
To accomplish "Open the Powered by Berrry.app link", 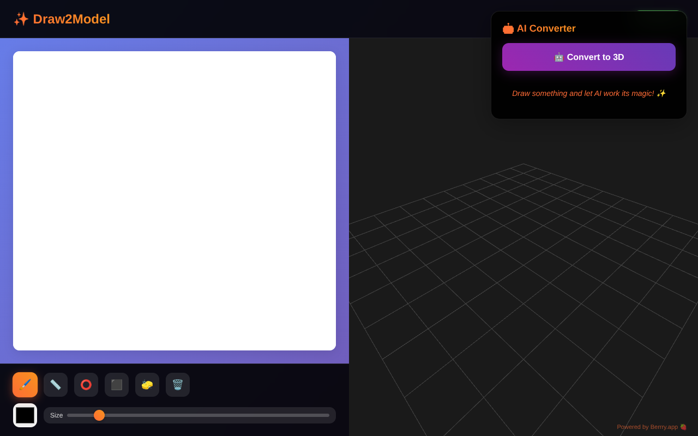I will 649,427.
